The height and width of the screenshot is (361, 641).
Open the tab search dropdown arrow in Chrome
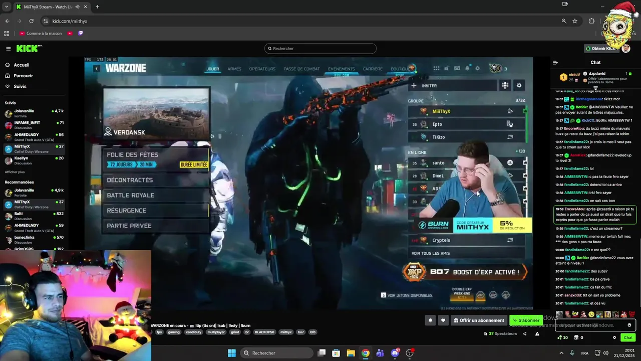click(6, 7)
